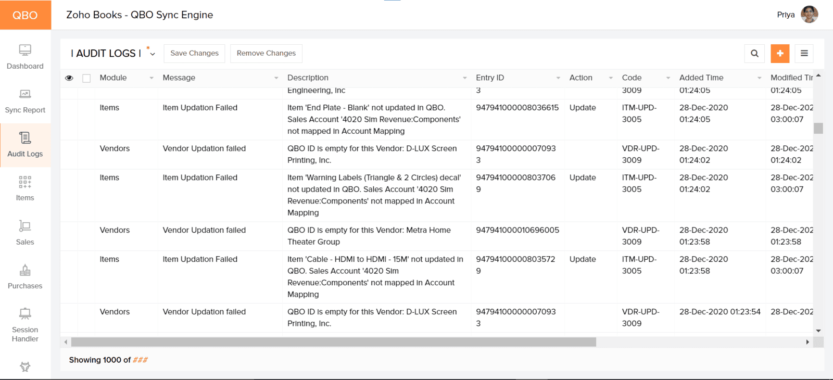Select the Audit Logs menu label

[x=25, y=154]
